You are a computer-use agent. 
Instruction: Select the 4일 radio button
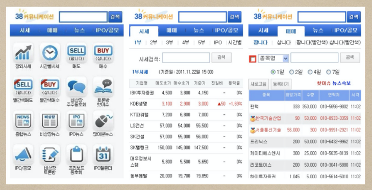point(310,72)
